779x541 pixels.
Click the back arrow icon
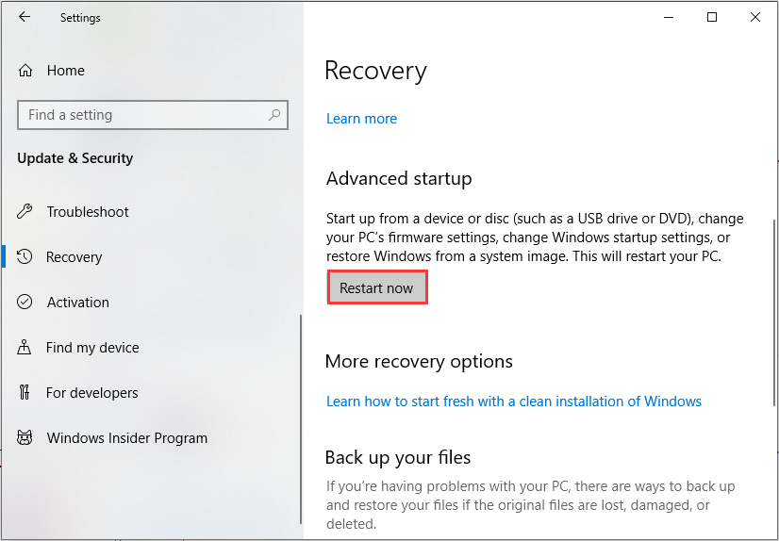click(x=25, y=17)
